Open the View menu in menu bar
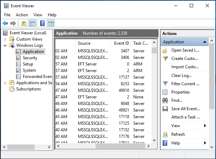 point(38,15)
